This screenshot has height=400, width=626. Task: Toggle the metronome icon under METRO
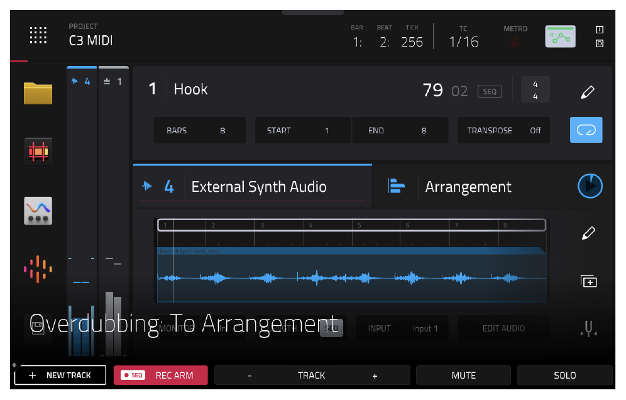tap(515, 42)
